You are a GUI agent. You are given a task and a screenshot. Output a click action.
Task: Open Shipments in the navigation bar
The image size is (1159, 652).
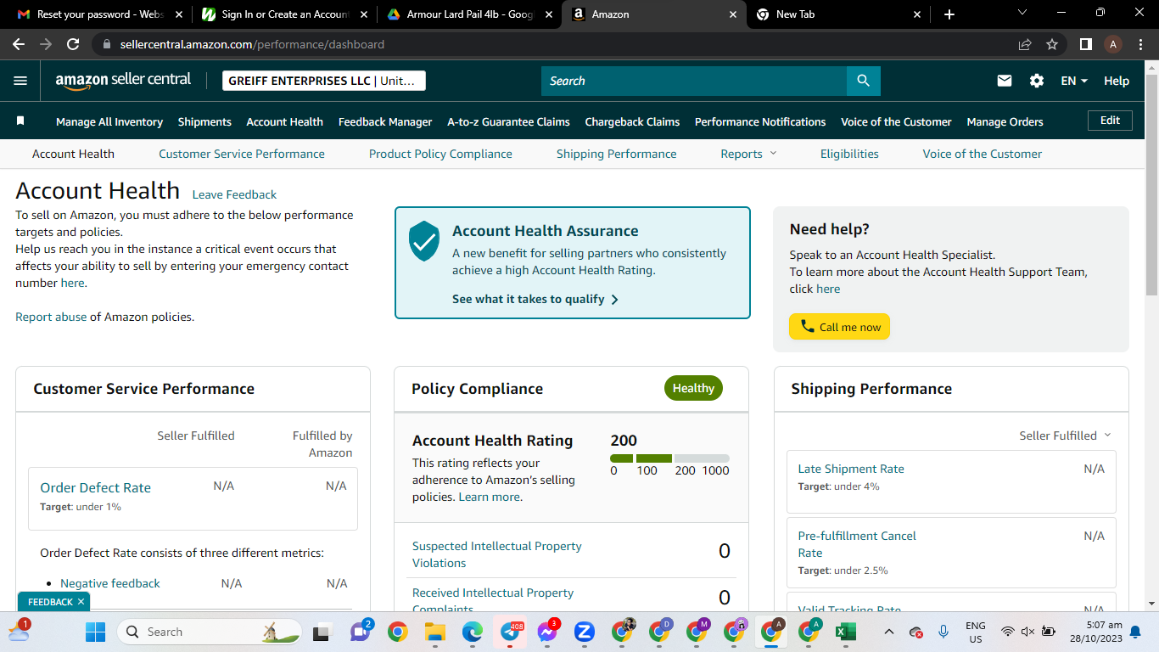tap(204, 121)
